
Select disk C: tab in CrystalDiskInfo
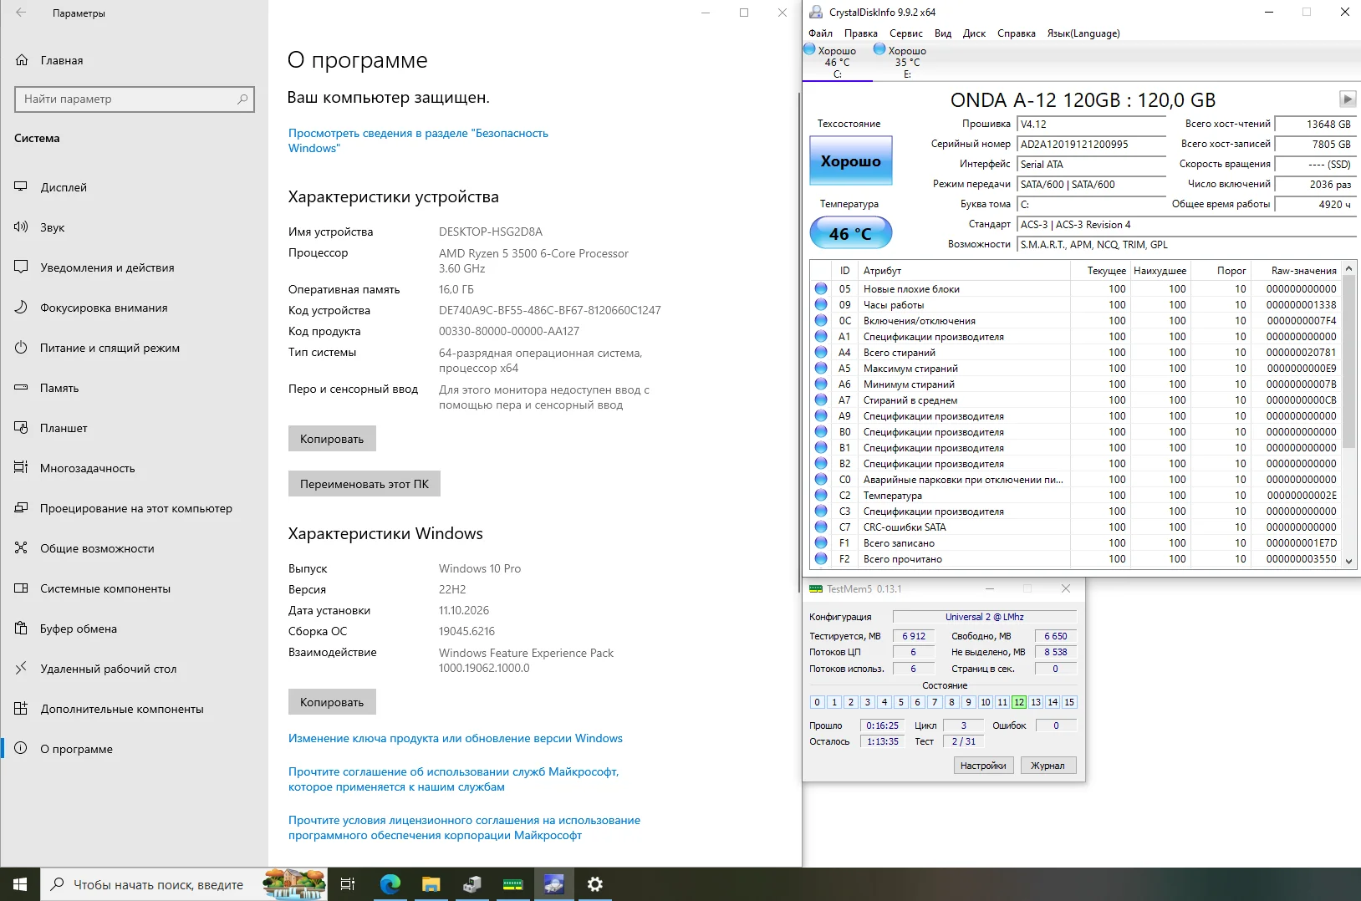point(837,62)
